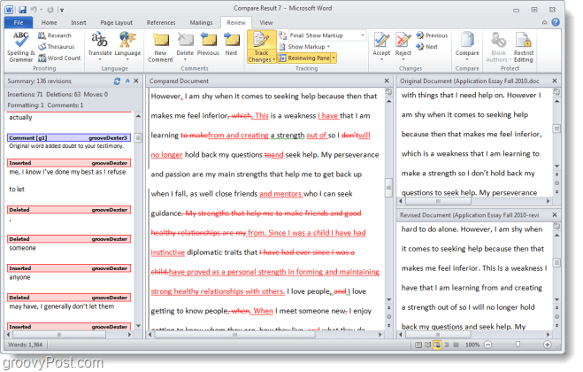This screenshot has height=372, width=583.
Task: Select the Comment [g1] grooveDexter3 entry
Action: (x=69, y=138)
